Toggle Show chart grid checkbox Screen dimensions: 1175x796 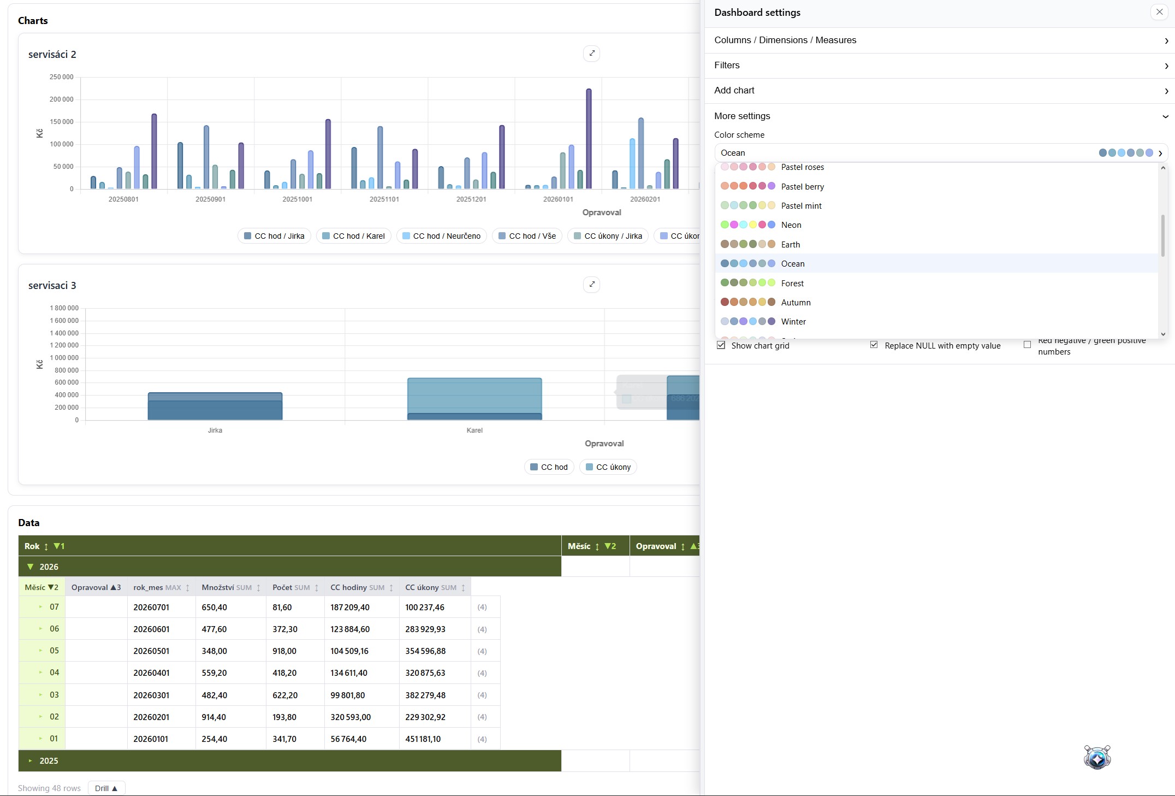[721, 345]
